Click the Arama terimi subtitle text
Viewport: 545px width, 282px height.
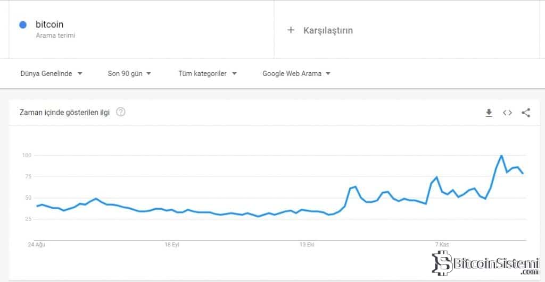(x=55, y=35)
